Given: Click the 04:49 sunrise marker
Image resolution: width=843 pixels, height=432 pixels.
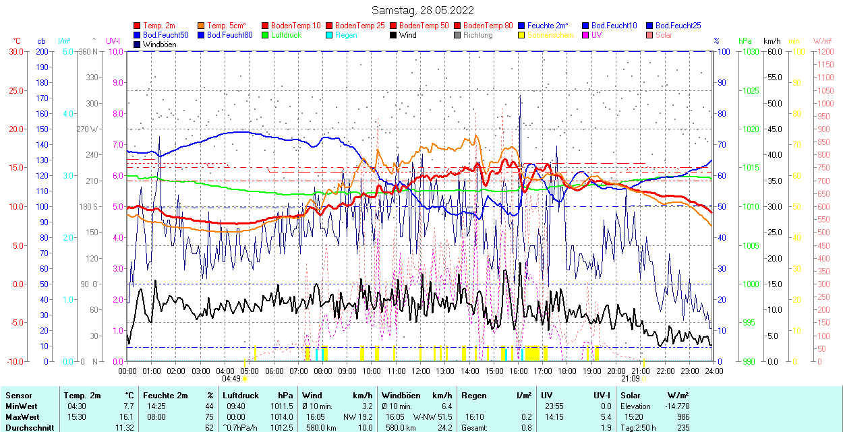Looking at the screenshot, I should 231,379.
